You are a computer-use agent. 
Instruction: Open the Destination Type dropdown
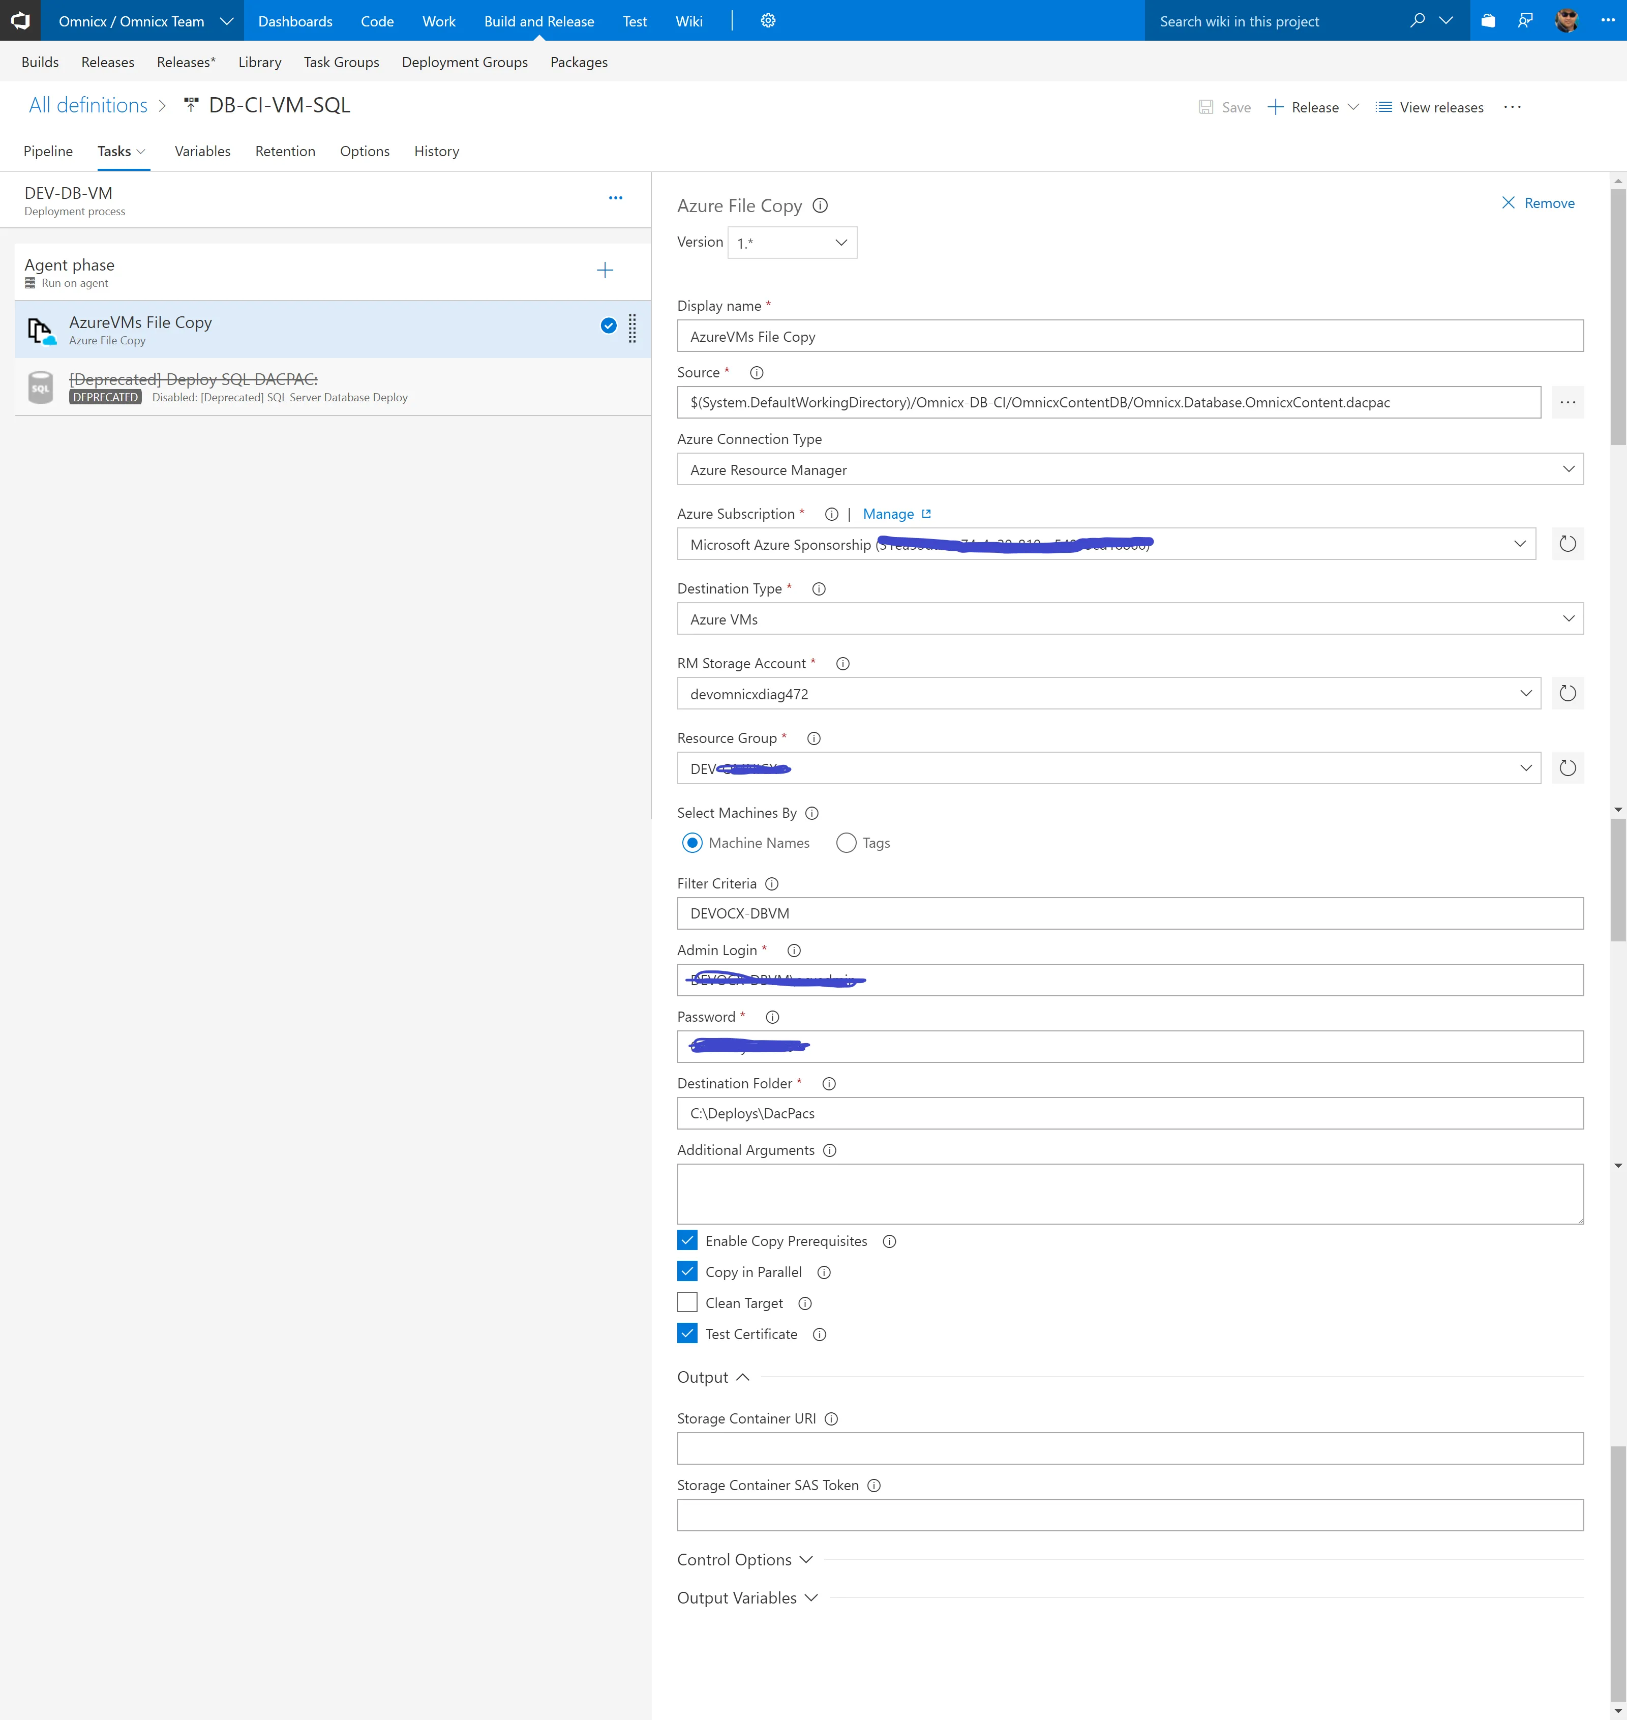pyautogui.click(x=1129, y=619)
